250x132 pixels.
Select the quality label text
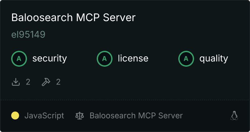214,58
